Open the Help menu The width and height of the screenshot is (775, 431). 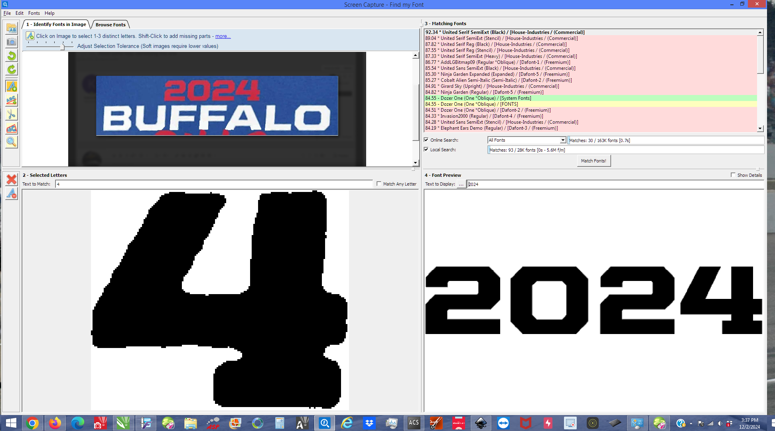click(x=49, y=13)
